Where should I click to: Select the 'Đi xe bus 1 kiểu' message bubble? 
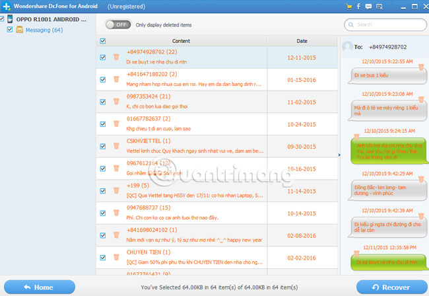387,75
